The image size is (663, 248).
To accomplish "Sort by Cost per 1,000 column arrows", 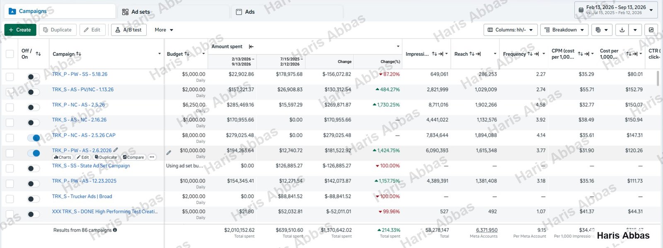I will pos(629,54).
